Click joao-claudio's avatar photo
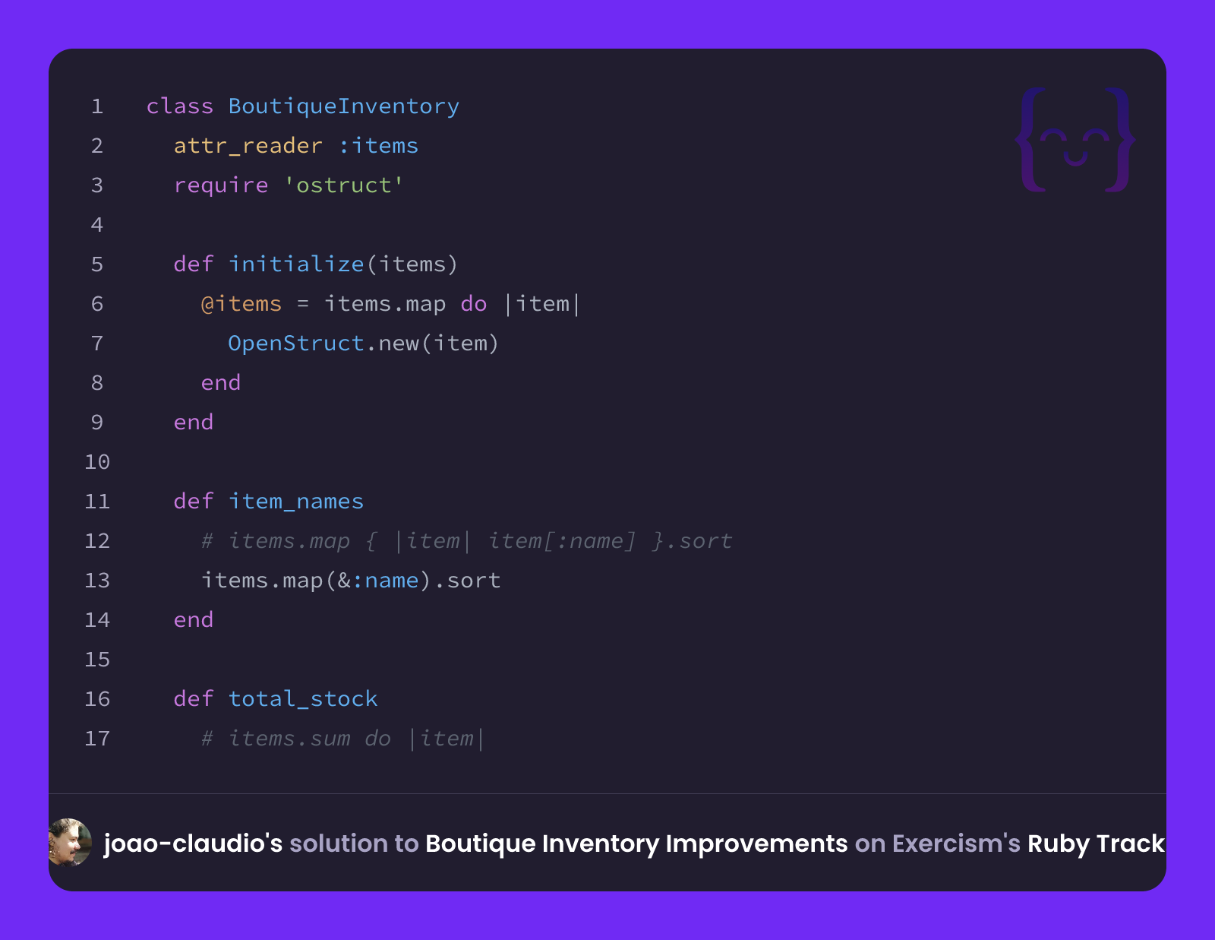The image size is (1215, 940). click(70, 843)
